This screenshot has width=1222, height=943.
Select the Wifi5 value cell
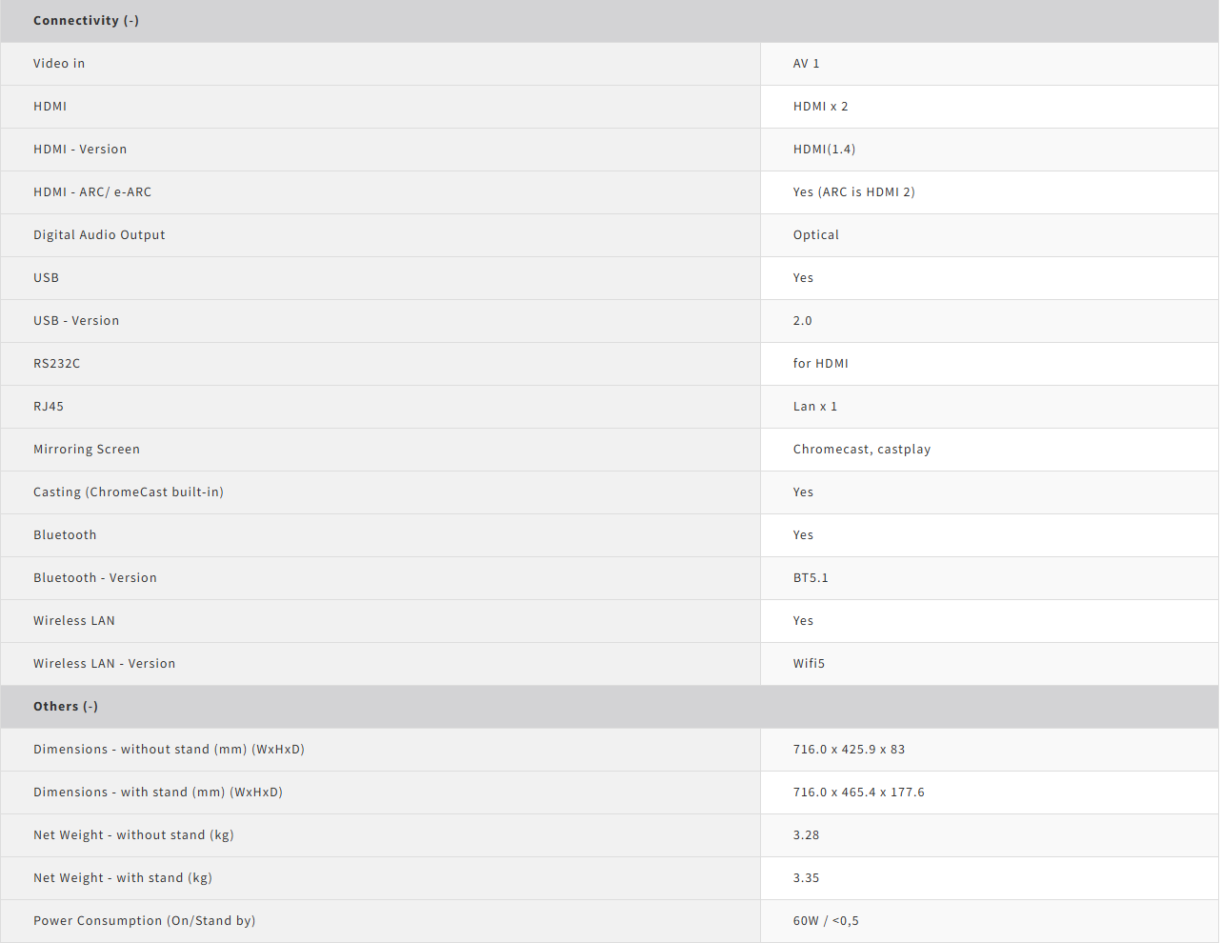click(x=809, y=664)
